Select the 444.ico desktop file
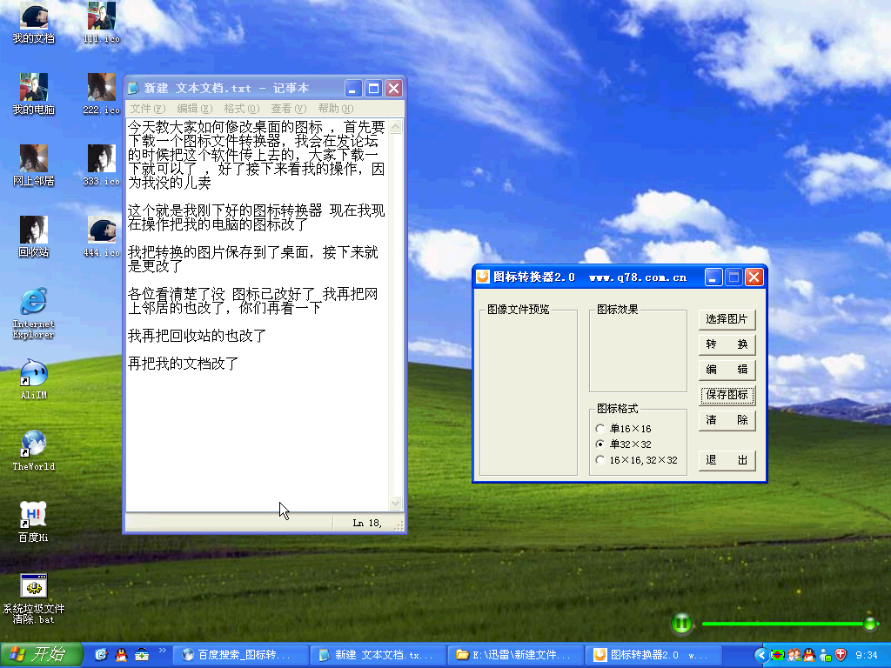This screenshot has height=668, width=891. coord(102,237)
